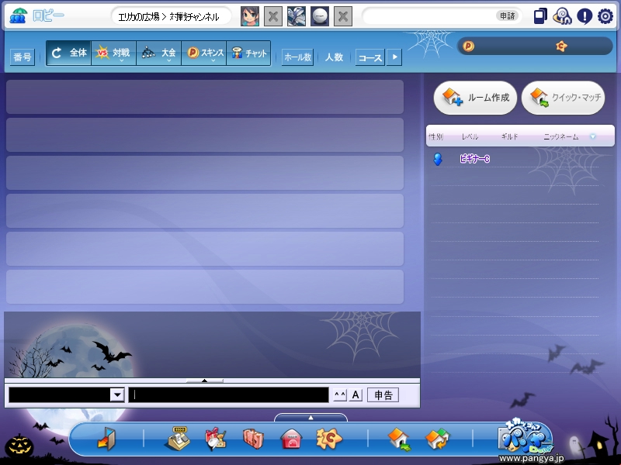Open the pink suitcase inventory icon
This screenshot has width=621, height=465.
253,439
